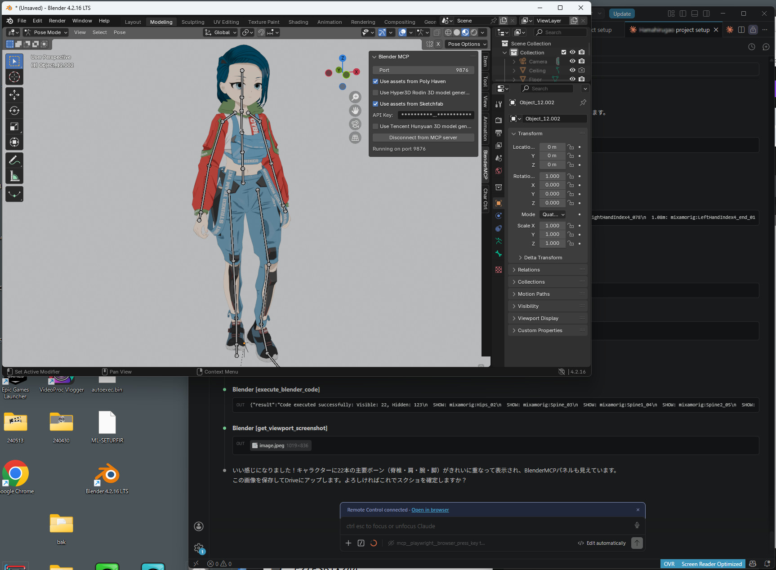
Task: Click the Blender logo menu icon
Action: pos(10,21)
